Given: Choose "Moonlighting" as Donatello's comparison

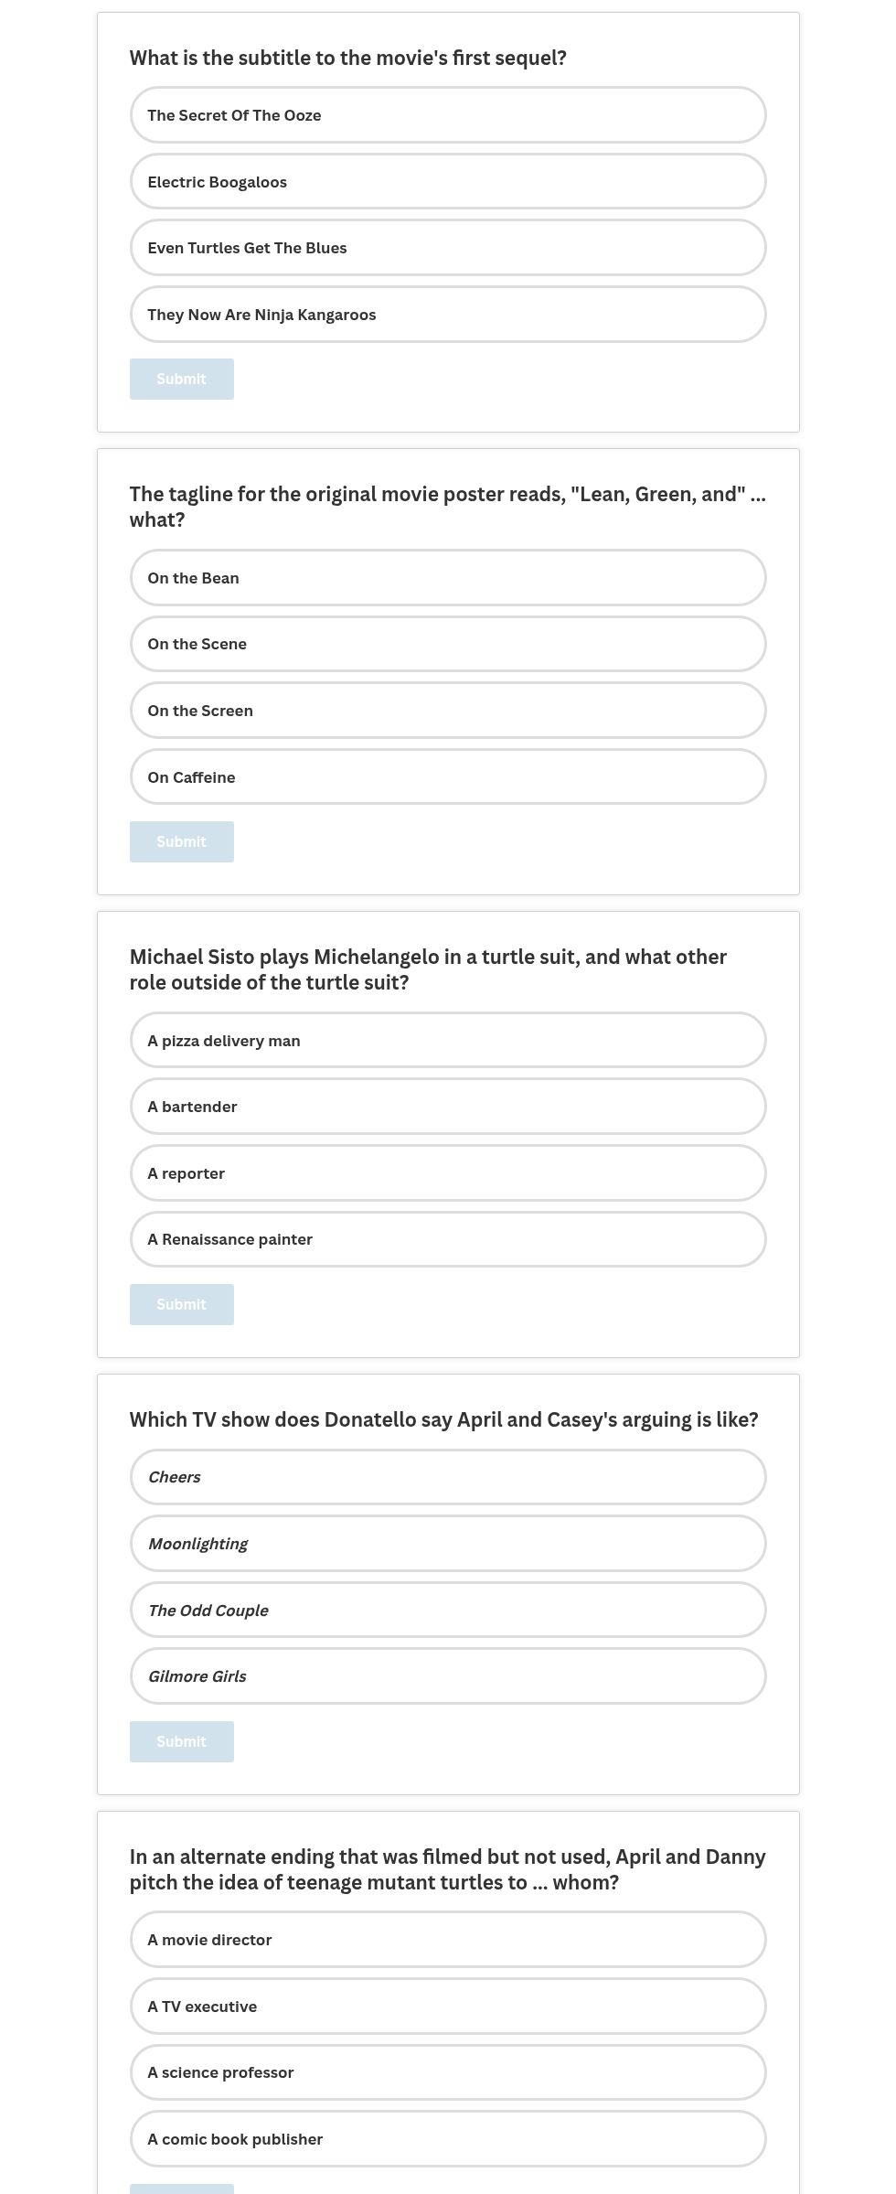Looking at the screenshot, I should point(448,1543).
